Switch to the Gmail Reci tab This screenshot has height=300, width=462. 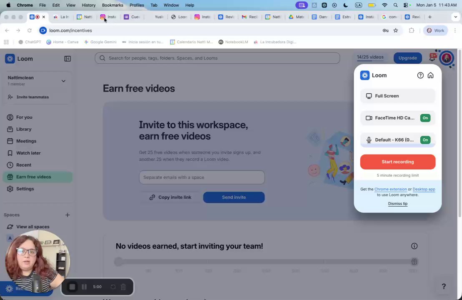(x=250, y=17)
